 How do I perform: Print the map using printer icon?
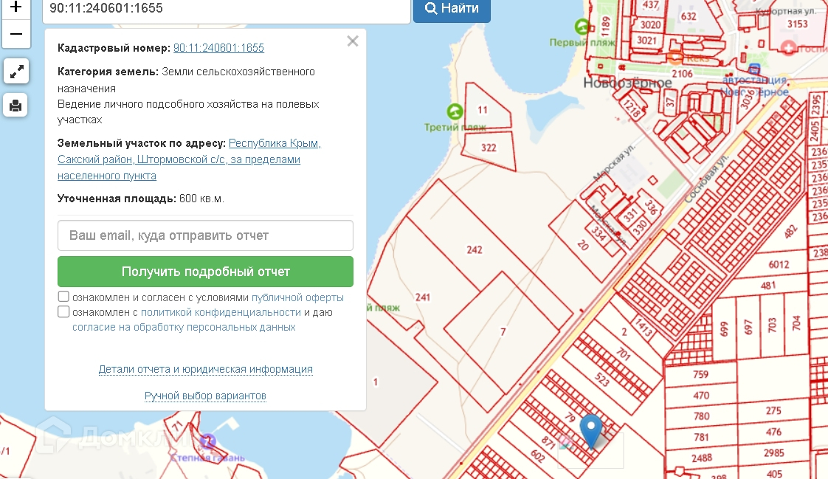point(15,105)
